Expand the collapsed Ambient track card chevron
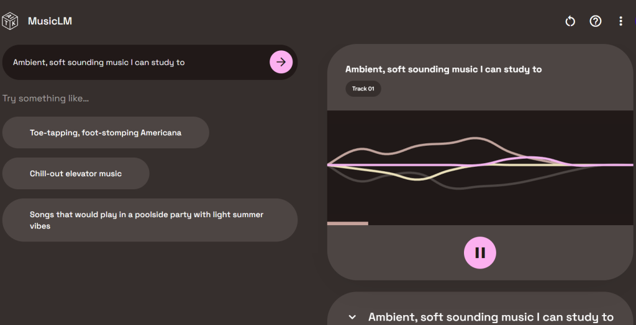 [x=352, y=317]
